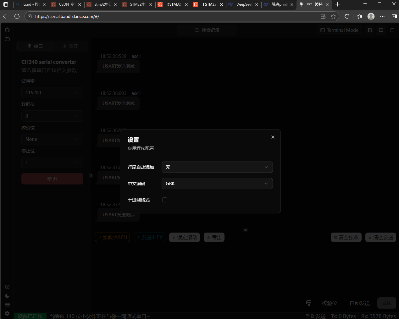Click the settings gear icon in sidebar
The width and height of the screenshot is (399, 319).
click(7, 313)
